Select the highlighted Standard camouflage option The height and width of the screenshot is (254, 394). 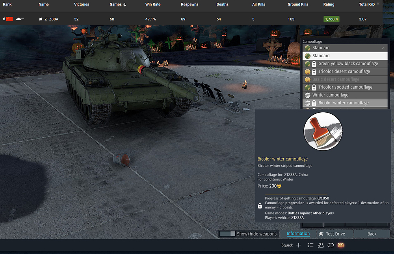pyautogui.click(x=345, y=56)
